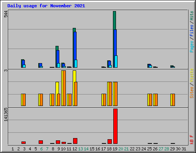This screenshot has height=153, width=196.
Task: Click the red 'KB F' legend label
Action: click(191, 140)
